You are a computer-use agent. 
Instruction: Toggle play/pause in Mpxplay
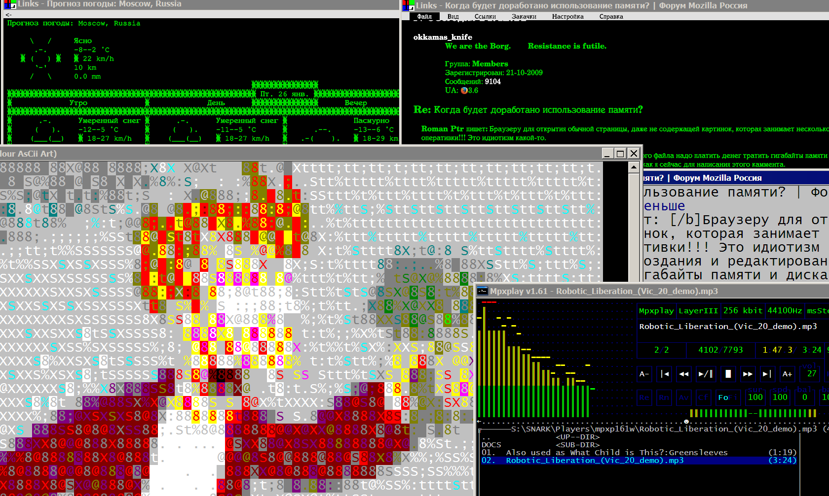[706, 374]
